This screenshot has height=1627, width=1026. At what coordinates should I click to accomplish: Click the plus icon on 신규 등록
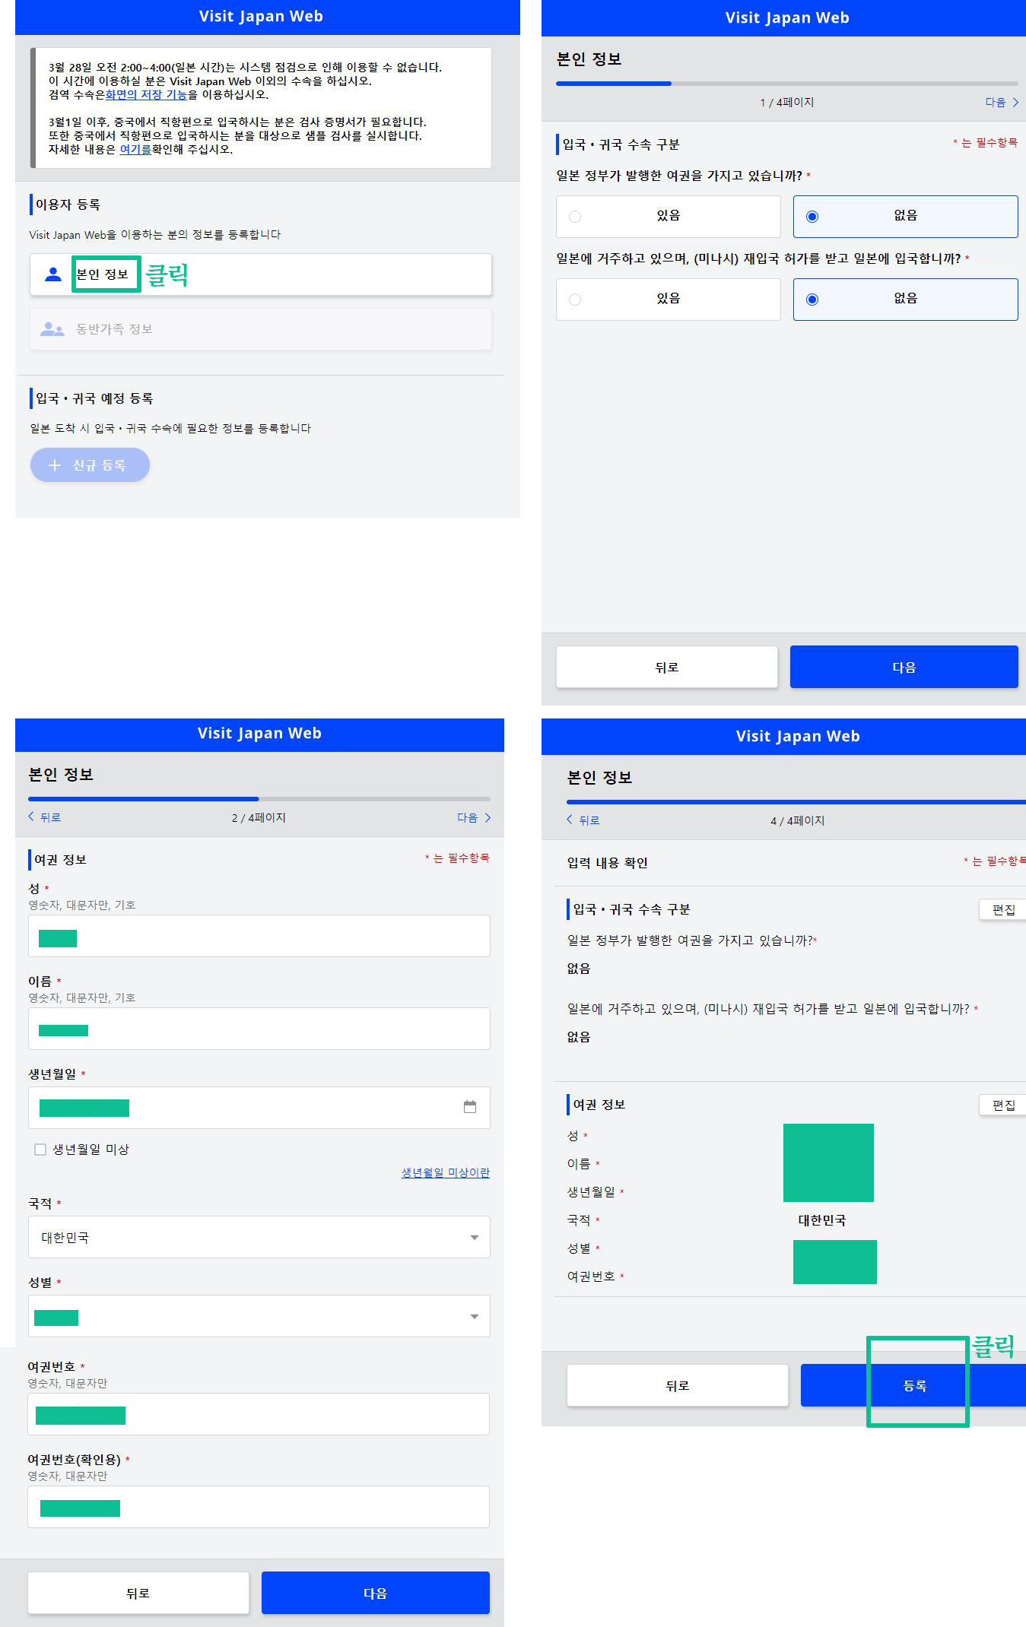(x=54, y=465)
